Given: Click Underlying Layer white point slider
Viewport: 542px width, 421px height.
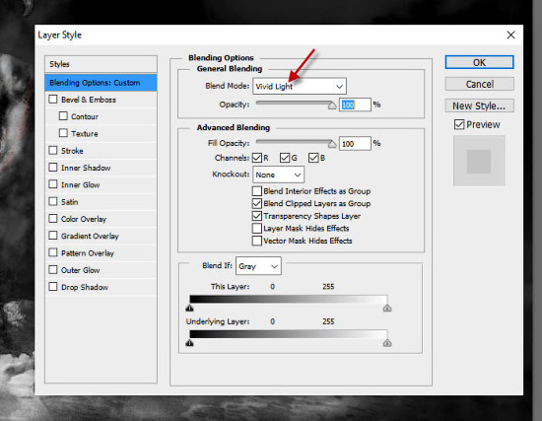Looking at the screenshot, I should pyautogui.click(x=387, y=343).
